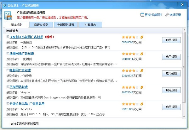Click star rating of 卡饭论坛出品 rule
This screenshot has height=130, width=189.
click(x=130, y=104)
